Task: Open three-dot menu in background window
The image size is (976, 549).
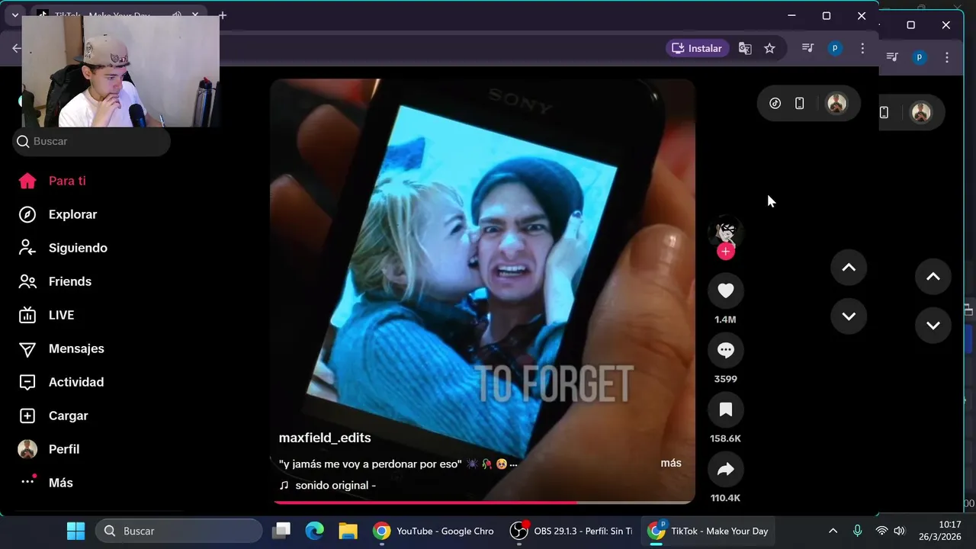Action: [x=947, y=57]
